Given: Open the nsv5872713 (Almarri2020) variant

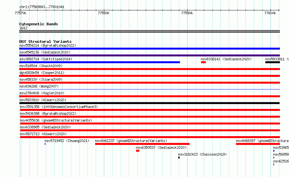Looking at the screenshot, I should click(x=150, y=137).
